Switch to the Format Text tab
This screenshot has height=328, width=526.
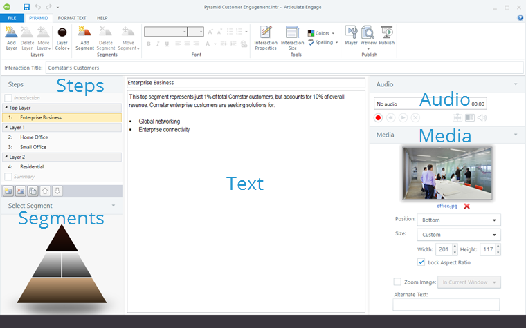click(73, 17)
